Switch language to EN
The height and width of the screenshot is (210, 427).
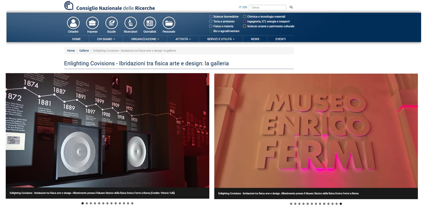pos(245,7)
